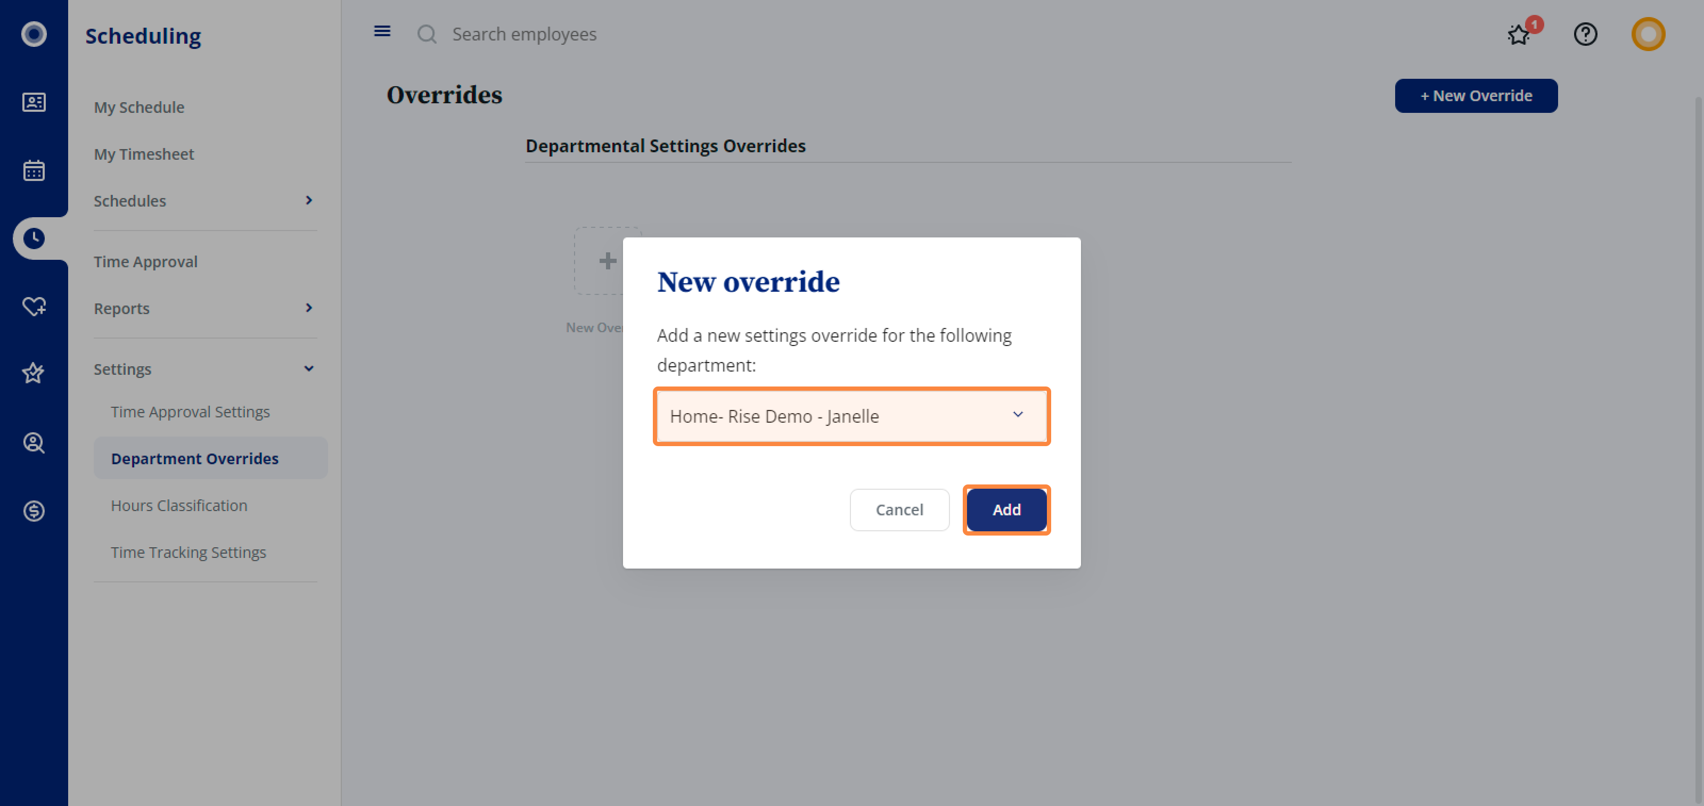1704x806 pixels.
Task: Click the search magnifier icon
Action: click(427, 34)
